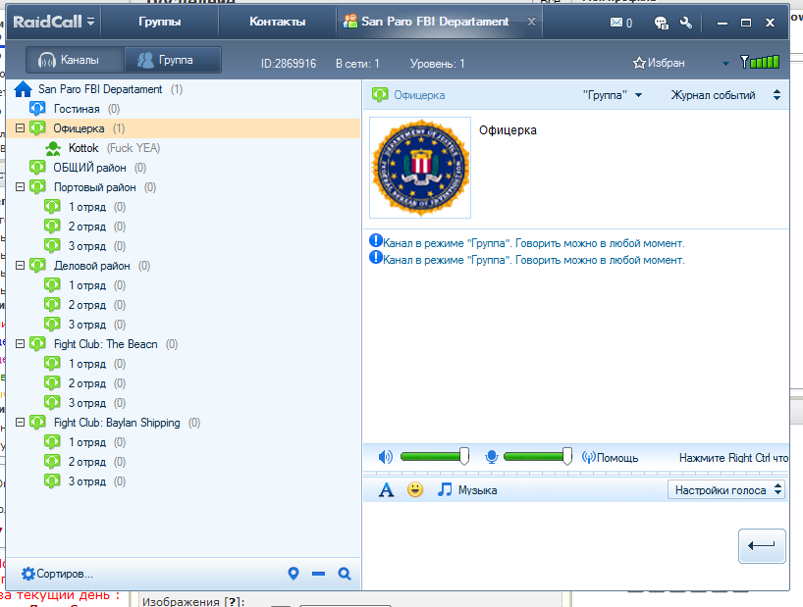Switch to the Группы tab
The height and width of the screenshot is (607, 803).
point(159,22)
